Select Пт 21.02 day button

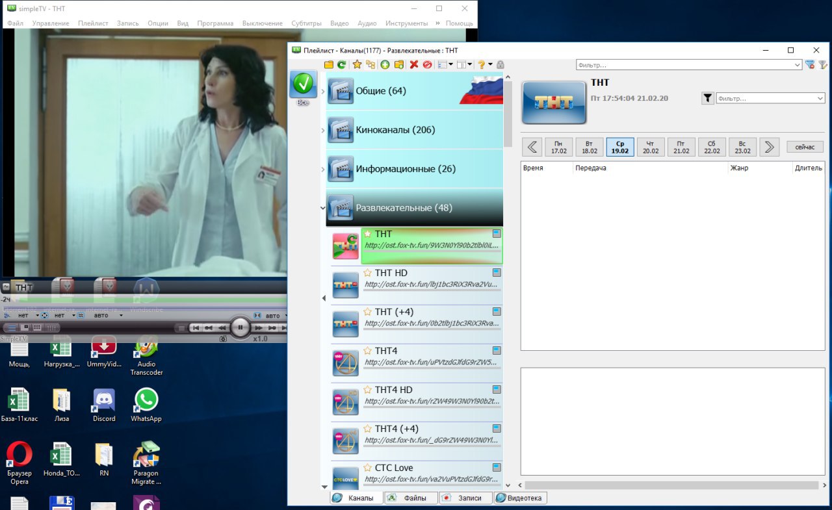(681, 147)
